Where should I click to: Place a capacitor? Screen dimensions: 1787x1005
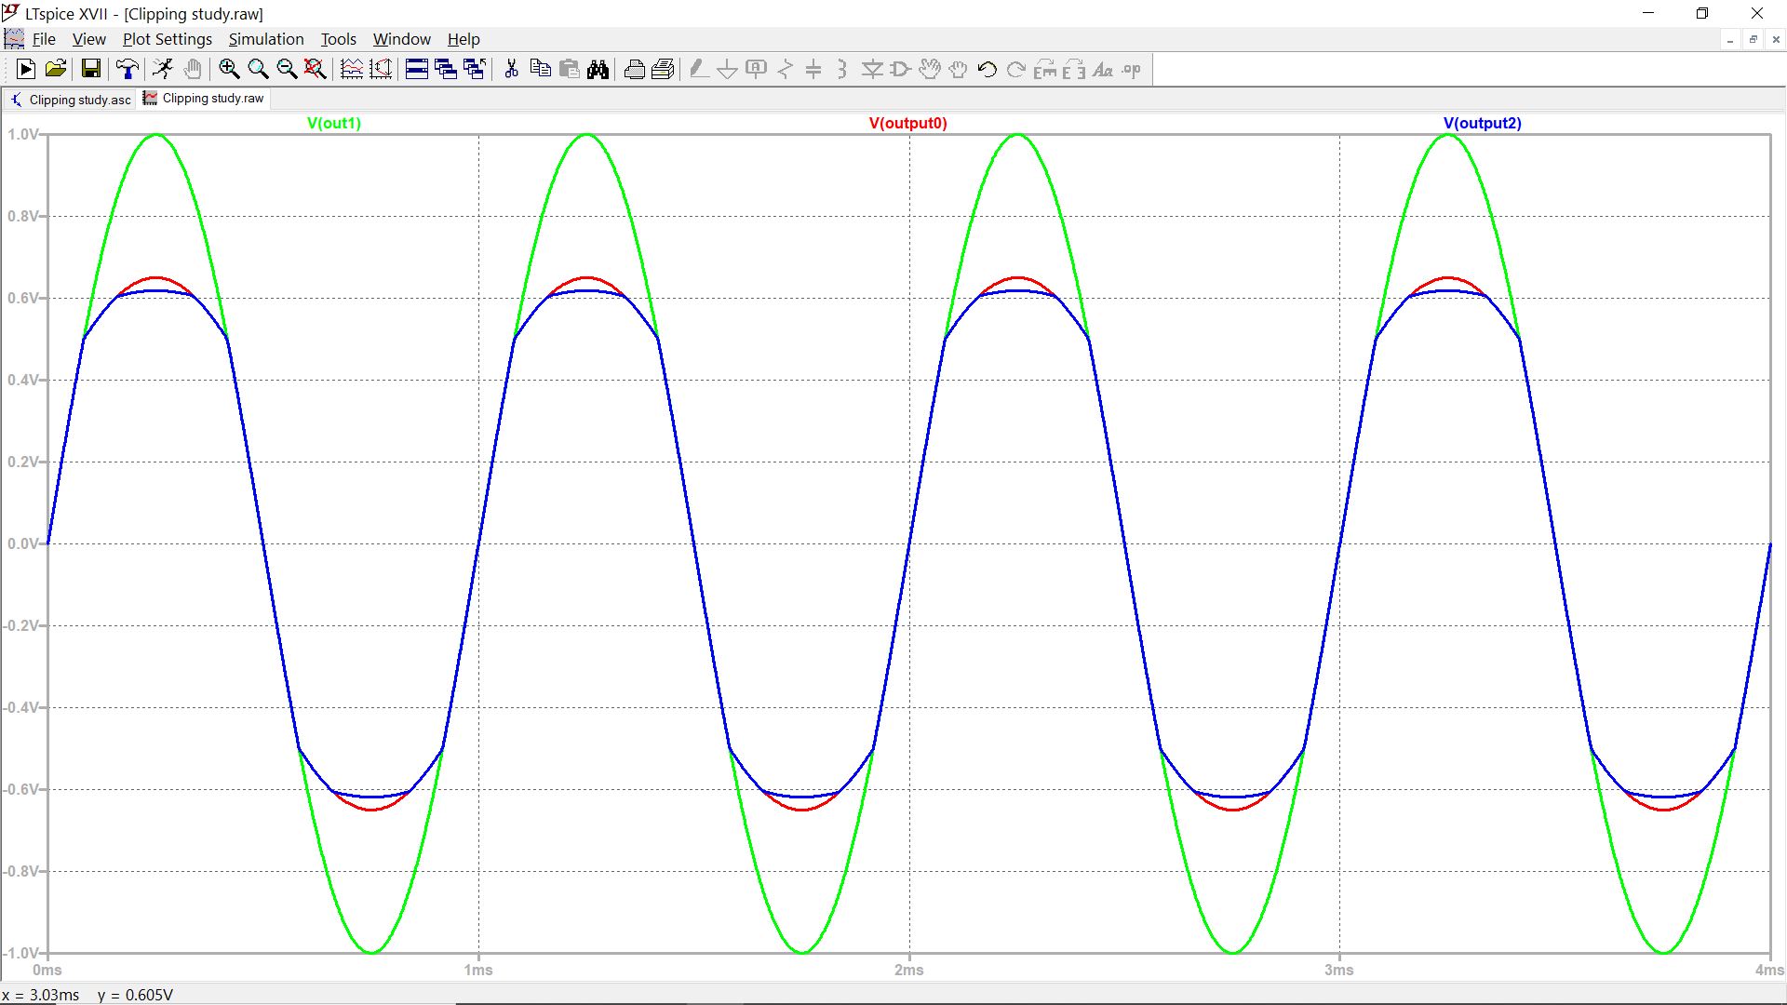[813, 68]
